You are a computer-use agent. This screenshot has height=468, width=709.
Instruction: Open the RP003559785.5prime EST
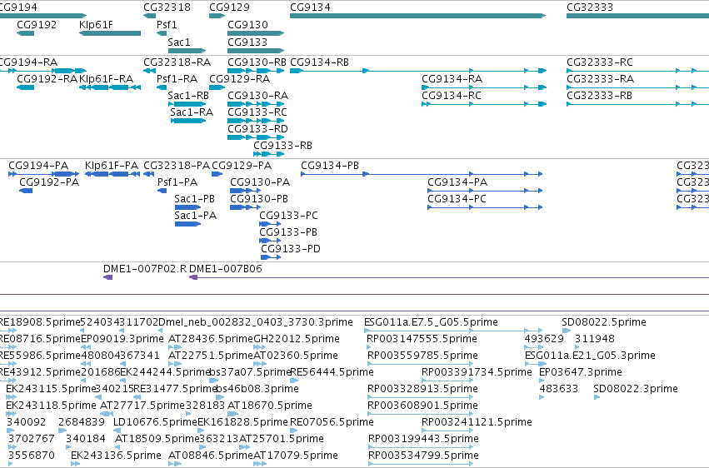(421, 365)
